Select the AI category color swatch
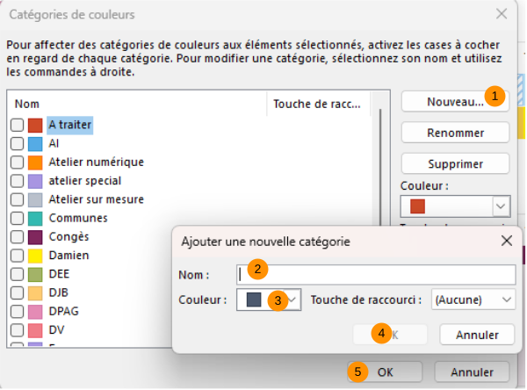Viewport: 527px width, 390px height. coord(35,144)
